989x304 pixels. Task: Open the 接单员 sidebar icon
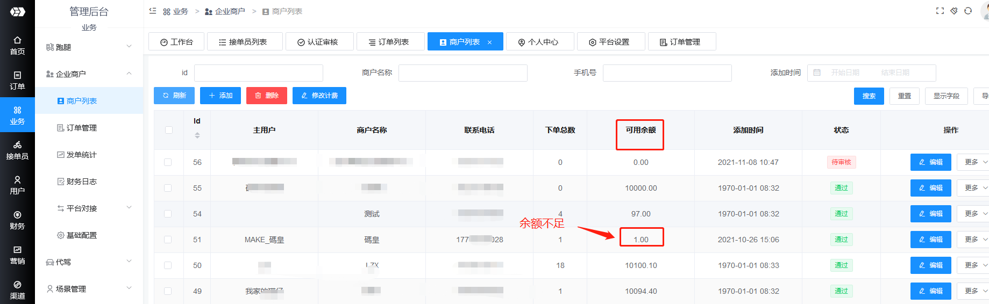(x=17, y=150)
